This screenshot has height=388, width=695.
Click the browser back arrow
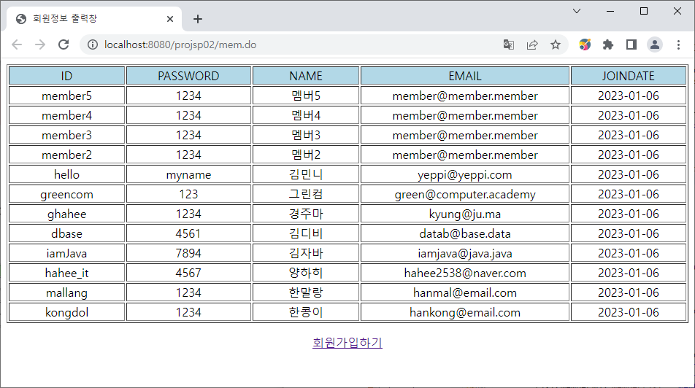[17, 44]
